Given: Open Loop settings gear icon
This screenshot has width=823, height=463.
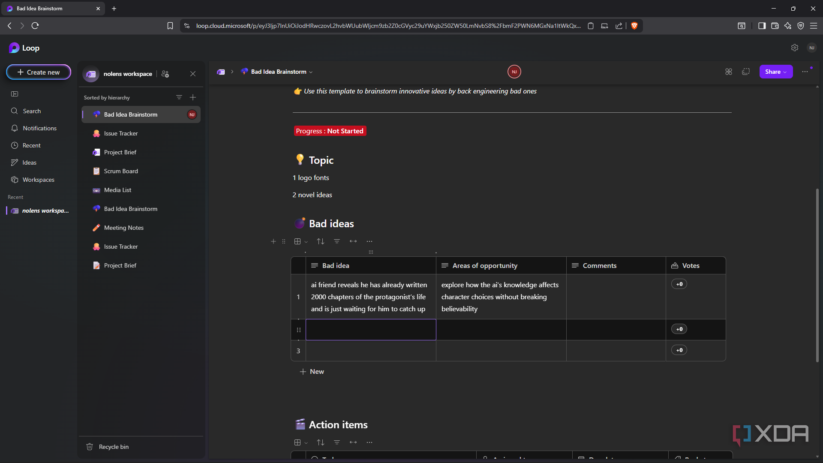Looking at the screenshot, I should pyautogui.click(x=795, y=48).
